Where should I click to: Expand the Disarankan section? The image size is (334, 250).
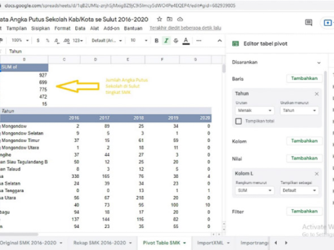(319, 63)
